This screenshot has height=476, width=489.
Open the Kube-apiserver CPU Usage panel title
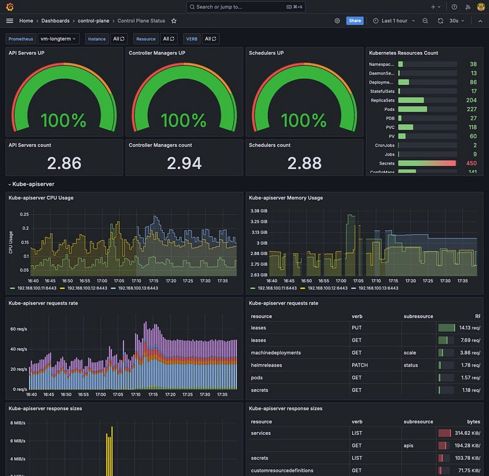point(41,198)
